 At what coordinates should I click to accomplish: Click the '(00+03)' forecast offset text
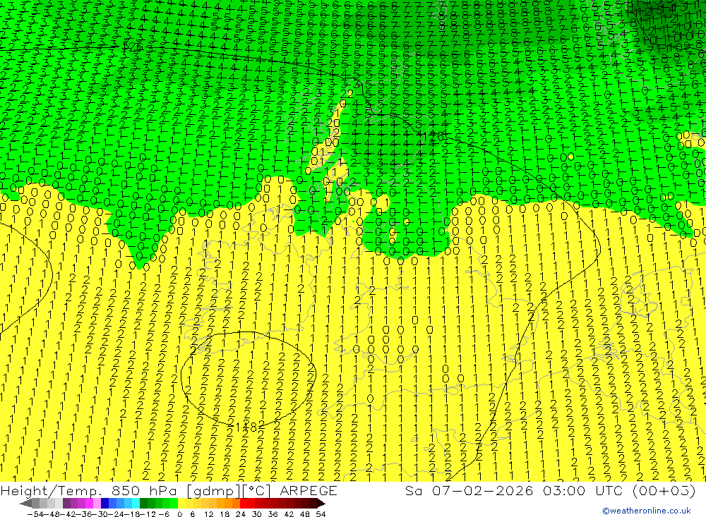click(x=664, y=490)
